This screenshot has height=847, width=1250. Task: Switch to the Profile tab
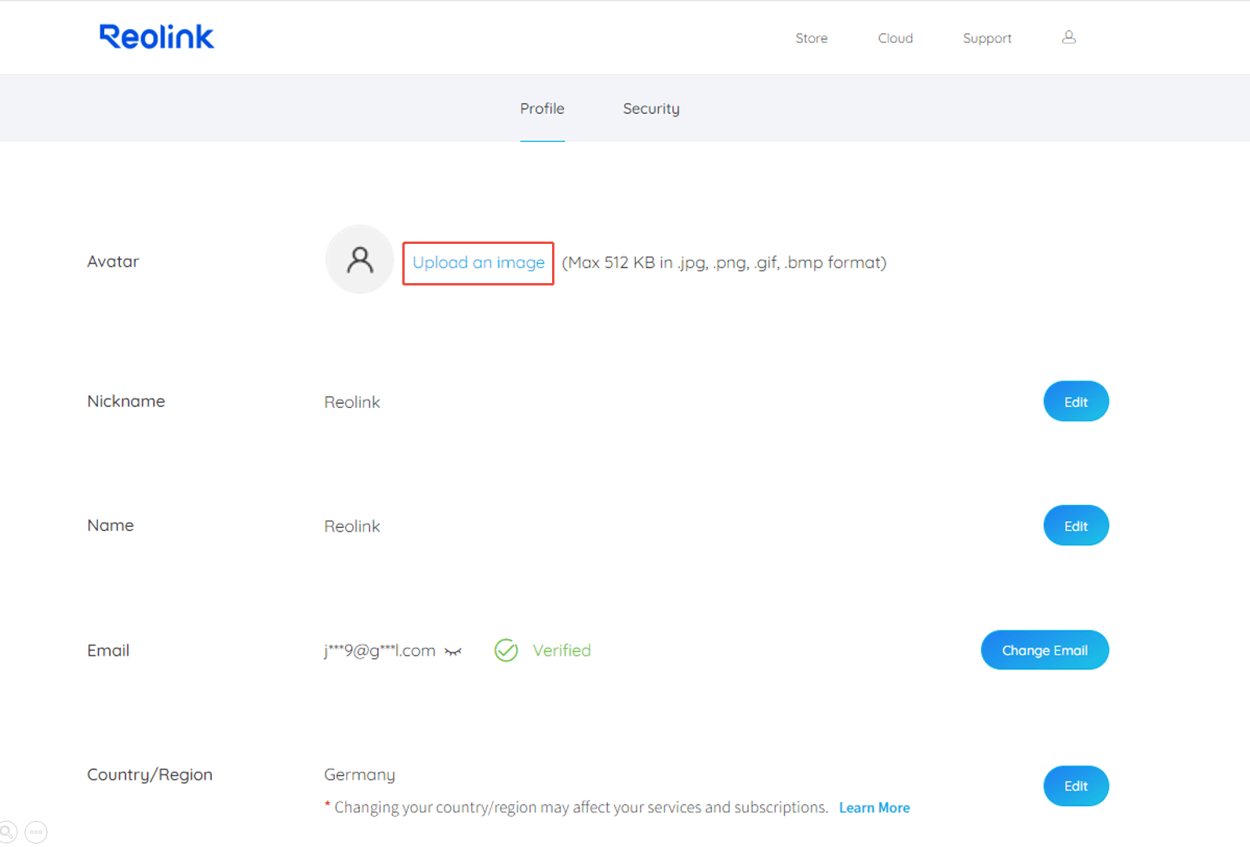pos(542,108)
